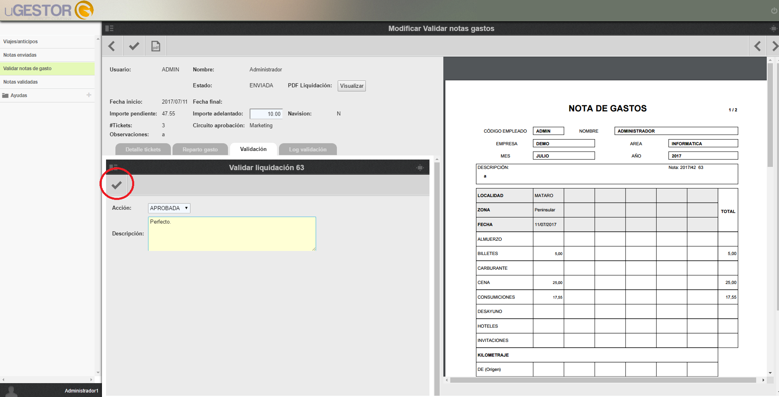Screen dimensions: 779x397
Task: Click the NOTA DE GASTOS heading
Action: 608,109
